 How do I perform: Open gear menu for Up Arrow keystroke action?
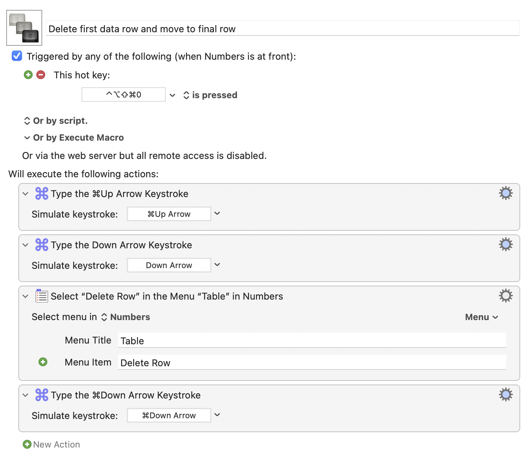click(505, 193)
